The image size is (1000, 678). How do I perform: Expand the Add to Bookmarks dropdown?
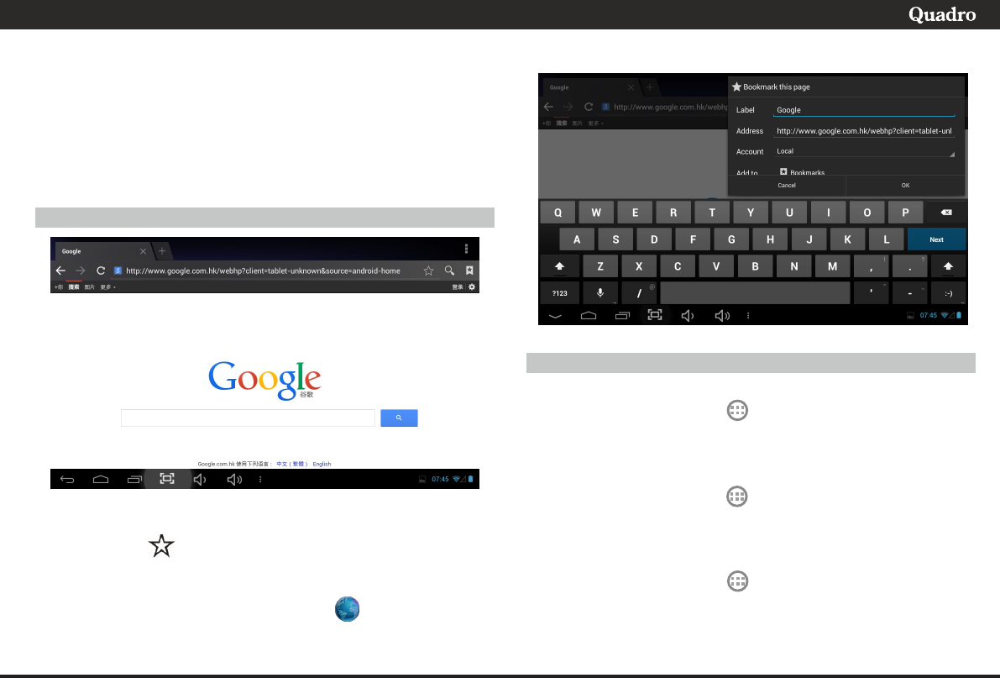tap(865, 172)
